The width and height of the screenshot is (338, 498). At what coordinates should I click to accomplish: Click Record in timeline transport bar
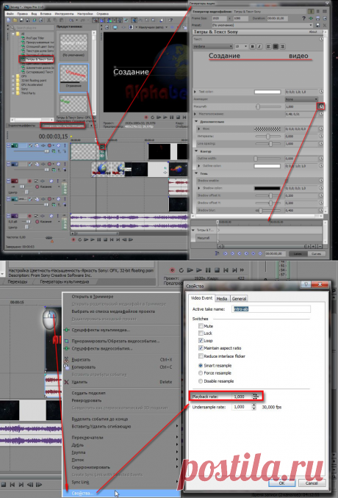[73, 239]
